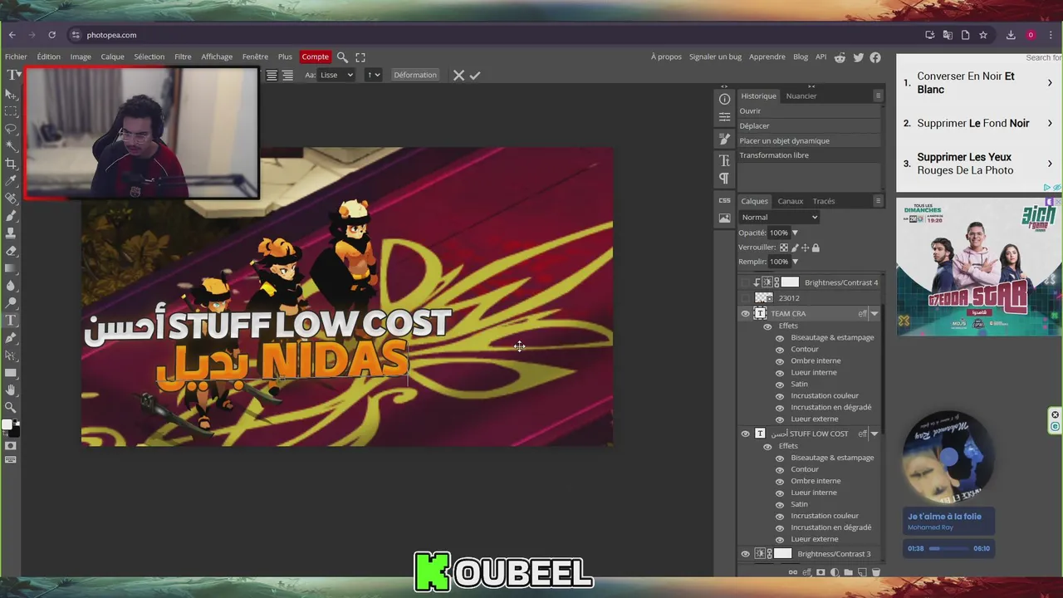
Task: Select the Clone Stamp tool
Action: click(11, 233)
